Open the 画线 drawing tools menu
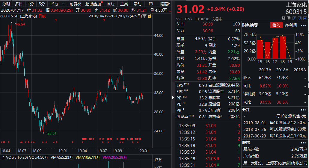This screenshot has width=309, height=168. [x=111, y=4]
